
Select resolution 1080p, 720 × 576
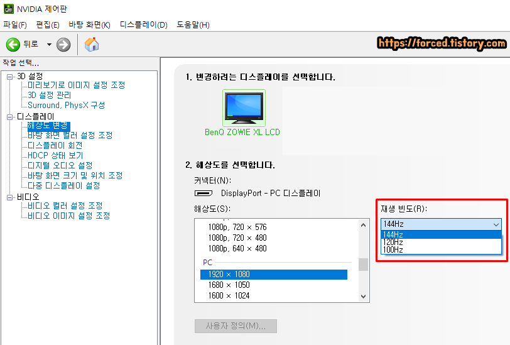(x=237, y=227)
